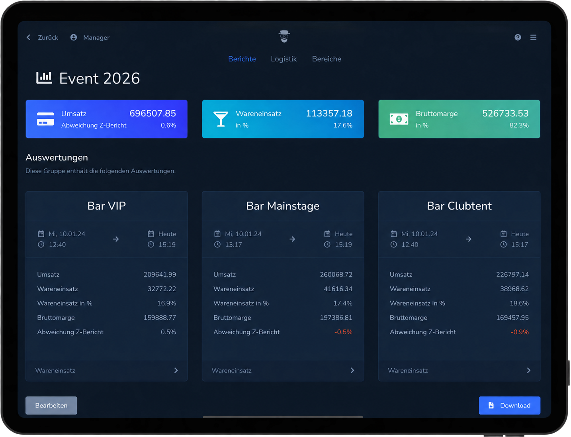Click the start date calendar icon in Bar VIP
The image size is (571, 437).
coord(41,234)
